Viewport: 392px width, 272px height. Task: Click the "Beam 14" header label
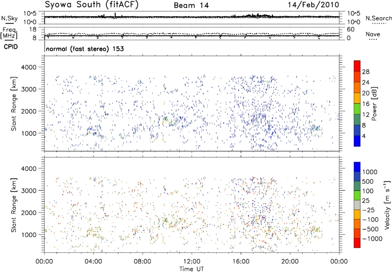191,5
